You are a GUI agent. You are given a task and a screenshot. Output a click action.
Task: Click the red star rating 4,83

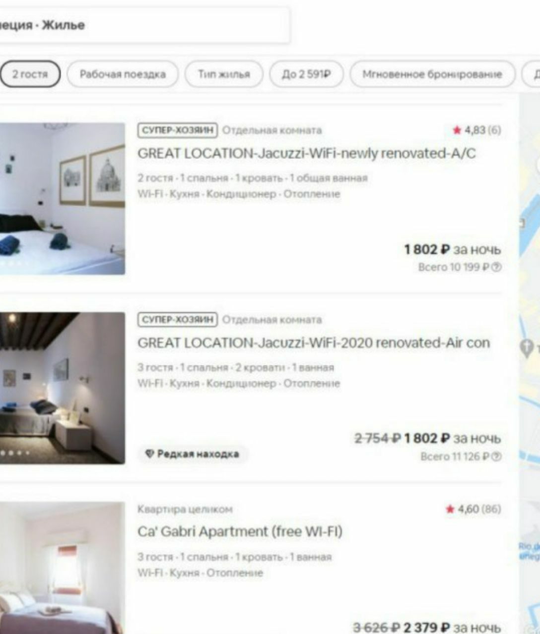457,130
